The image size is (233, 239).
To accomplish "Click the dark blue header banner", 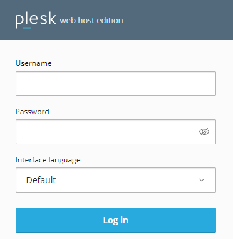I will (x=116, y=20).
